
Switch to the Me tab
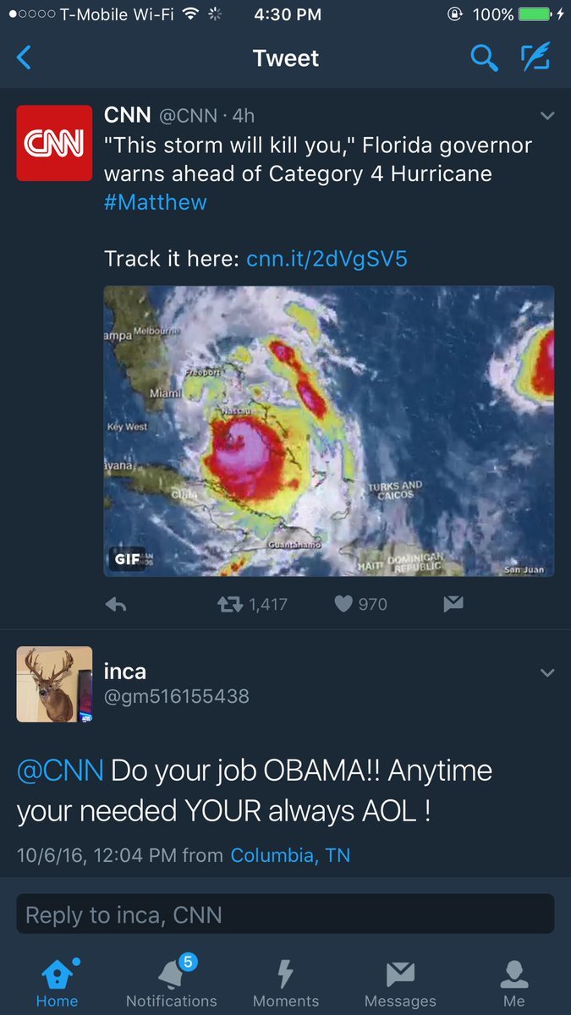click(x=513, y=983)
